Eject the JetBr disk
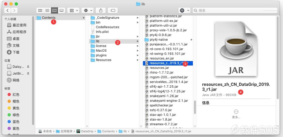The width and height of the screenshot is (283, 137). click(x=28, y=73)
